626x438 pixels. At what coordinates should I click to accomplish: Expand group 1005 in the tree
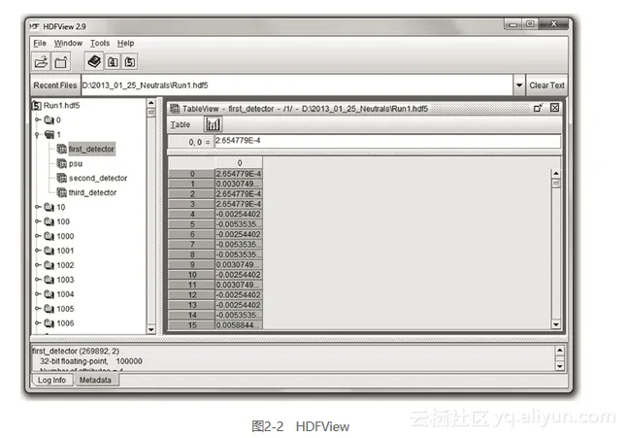tap(38, 309)
